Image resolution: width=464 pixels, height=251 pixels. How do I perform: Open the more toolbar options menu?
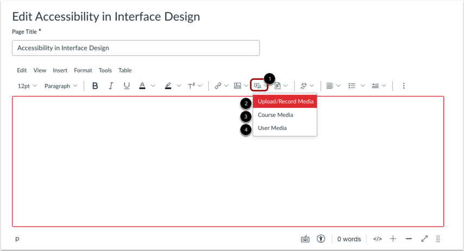[404, 86]
